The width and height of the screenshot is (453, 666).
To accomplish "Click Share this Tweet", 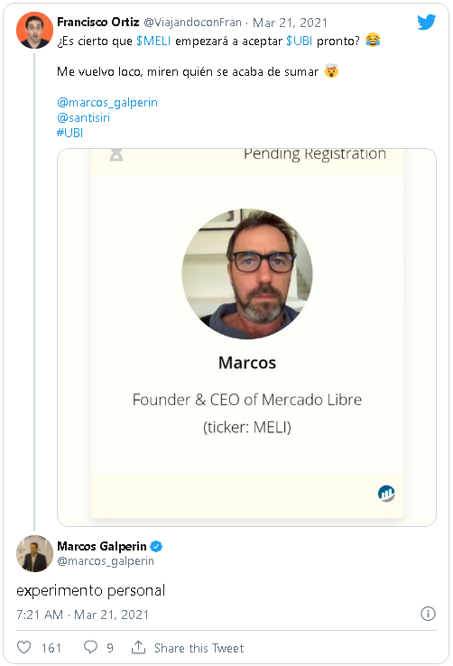I will pos(199,648).
